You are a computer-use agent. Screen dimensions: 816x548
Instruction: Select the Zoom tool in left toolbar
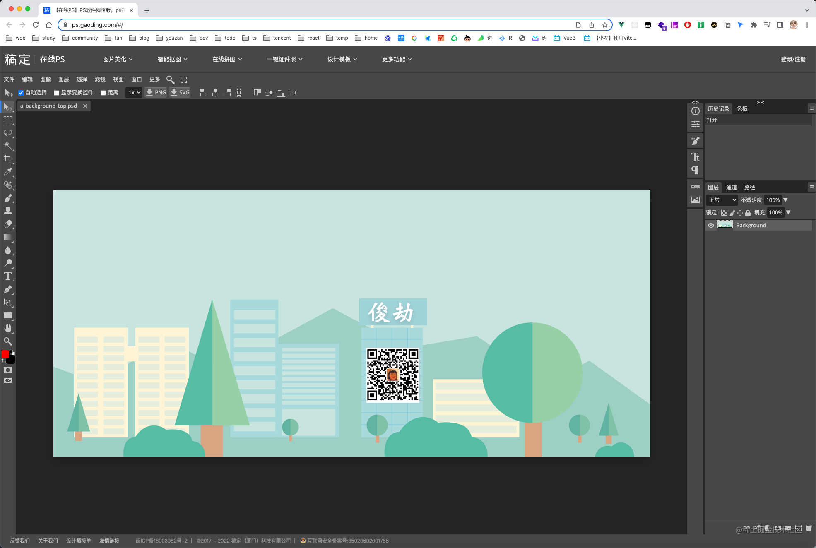coord(8,341)
